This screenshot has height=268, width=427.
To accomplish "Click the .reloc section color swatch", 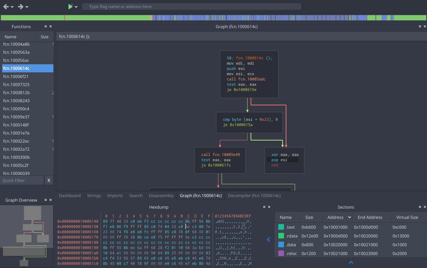I will 281,254.
